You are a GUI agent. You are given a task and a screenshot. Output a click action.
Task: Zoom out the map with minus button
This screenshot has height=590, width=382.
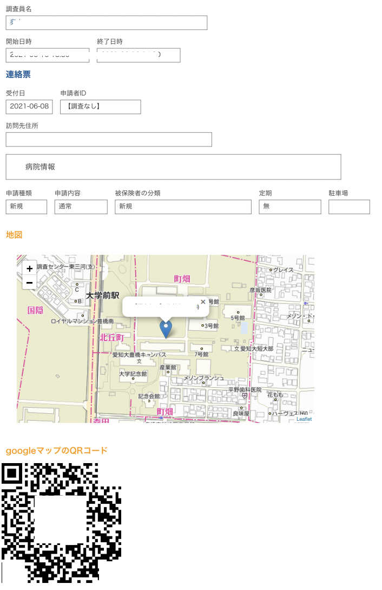[29, 283]
